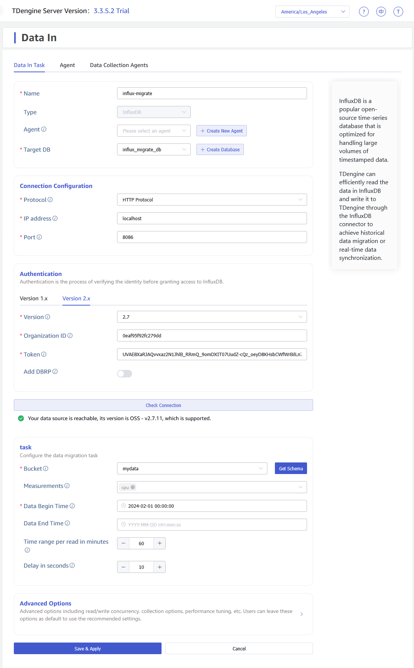The width and height of the screenshot is (414, 668).
Task: Toggle the Add DBRP switch
Action: [125, 374]
